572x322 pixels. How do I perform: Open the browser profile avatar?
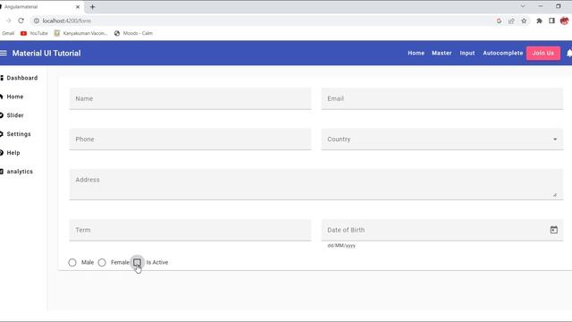564,21
